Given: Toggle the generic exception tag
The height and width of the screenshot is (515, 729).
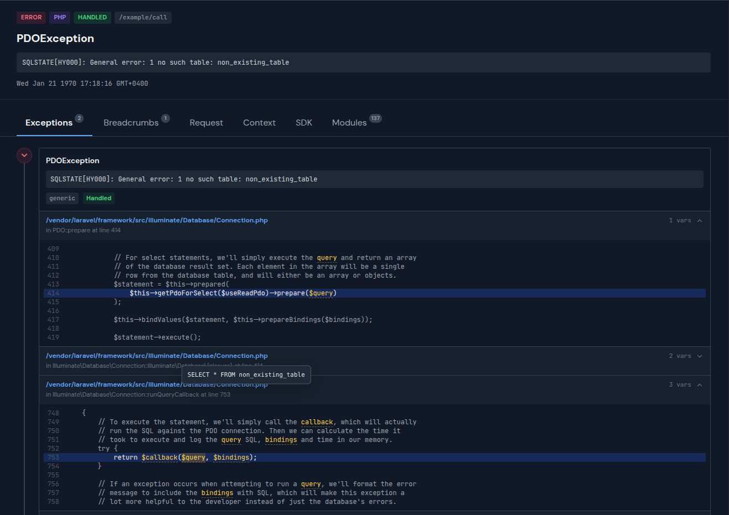Looking at the screenshot, I should tap(62, 198).
